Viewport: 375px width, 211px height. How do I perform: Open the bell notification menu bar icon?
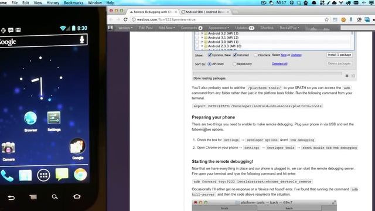pyautogui.click(x=314, y=3)
